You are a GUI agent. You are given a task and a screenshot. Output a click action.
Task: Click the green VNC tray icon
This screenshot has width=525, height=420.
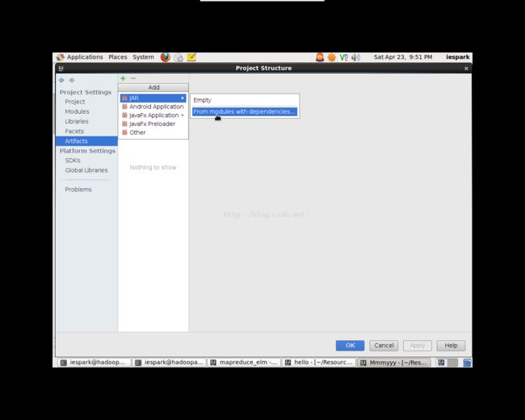coord(344,57)
